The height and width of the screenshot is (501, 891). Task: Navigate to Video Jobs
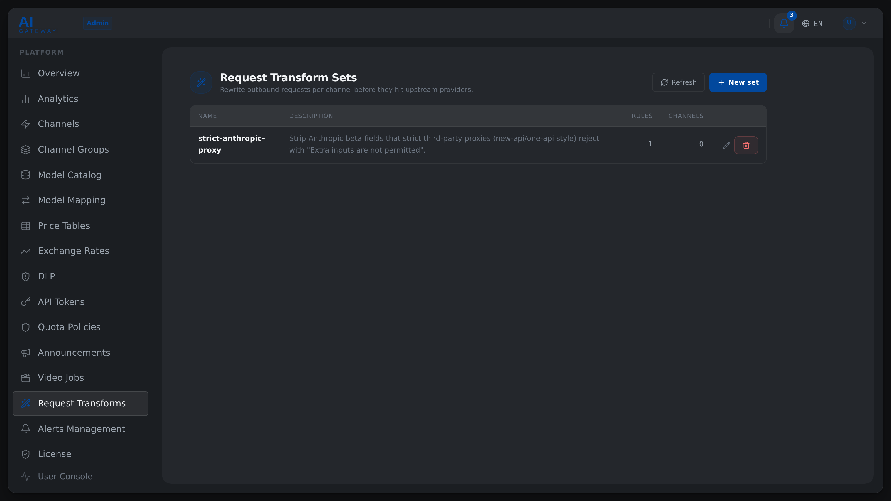pyautogui.click(x=80, y=378)
